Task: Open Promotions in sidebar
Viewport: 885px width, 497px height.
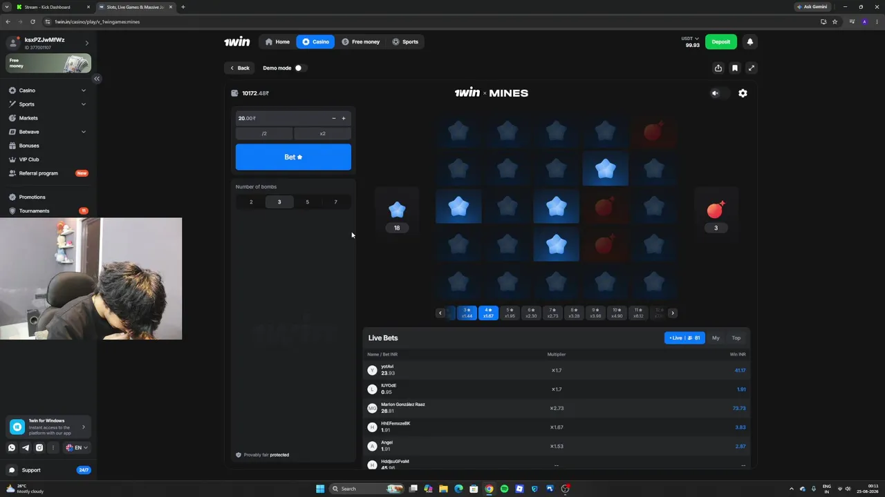Action: (x=48, y=197)
